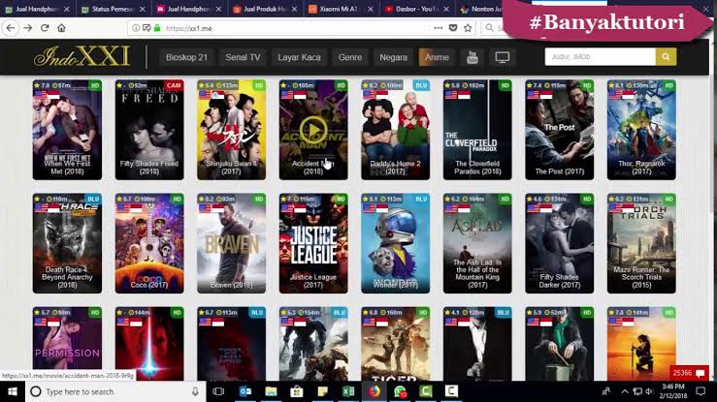The width and height of the screenshot is (717, 402).
Task: Open the Layar Kaca menu
Action: point(299,57)
